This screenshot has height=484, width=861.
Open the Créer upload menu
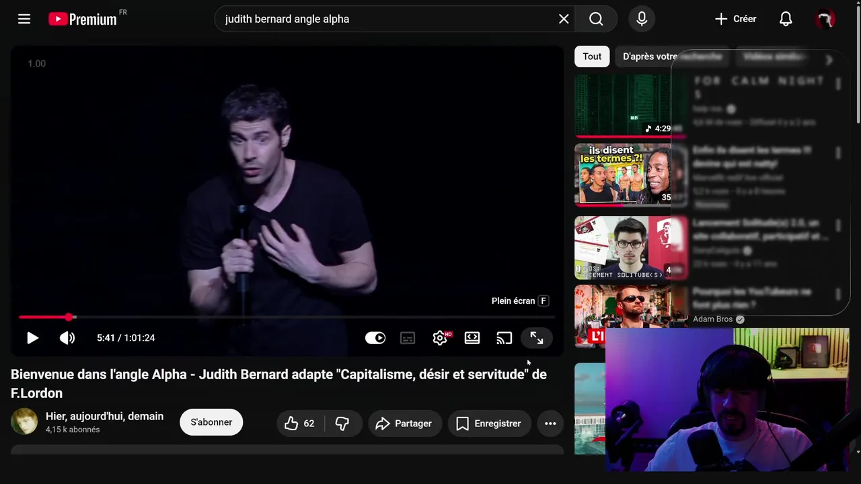[x=735, y=19]
